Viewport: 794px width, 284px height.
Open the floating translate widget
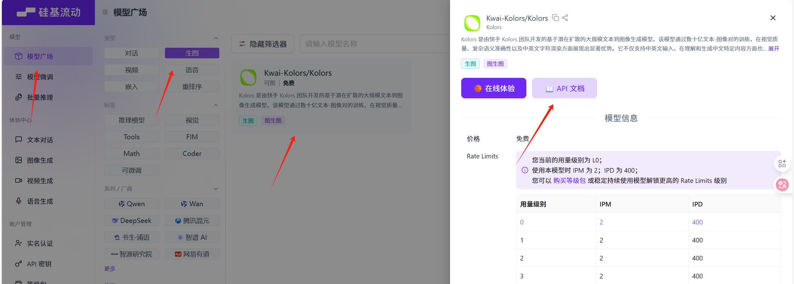click(782, 185)
